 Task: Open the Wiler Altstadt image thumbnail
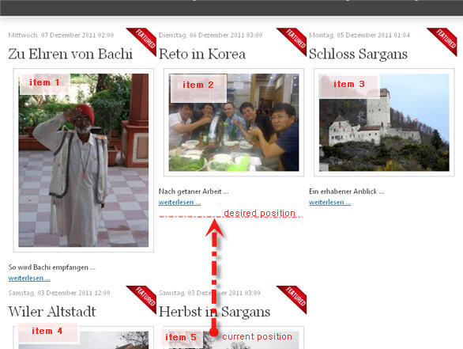pos(83,338)
